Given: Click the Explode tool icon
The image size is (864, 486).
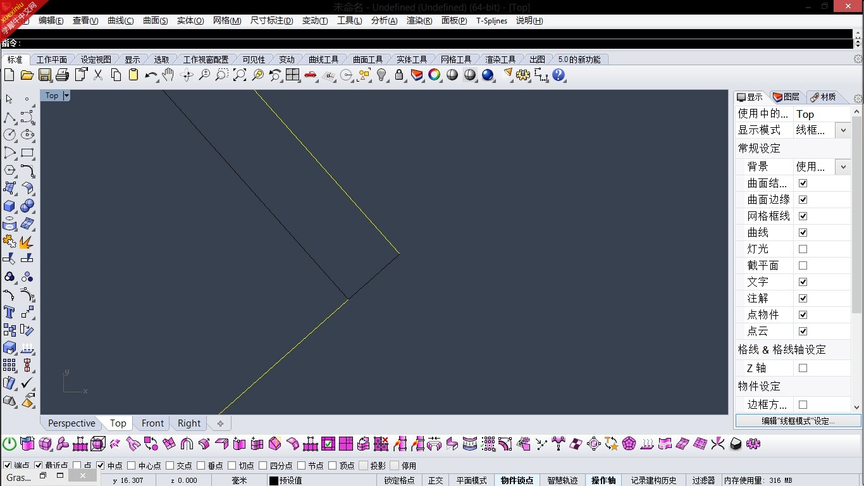Looking at the screenshot, I should (27, 242).
